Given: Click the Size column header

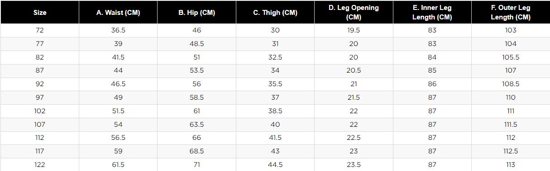Looking at the screenshot, I should [x=40, y=13].
